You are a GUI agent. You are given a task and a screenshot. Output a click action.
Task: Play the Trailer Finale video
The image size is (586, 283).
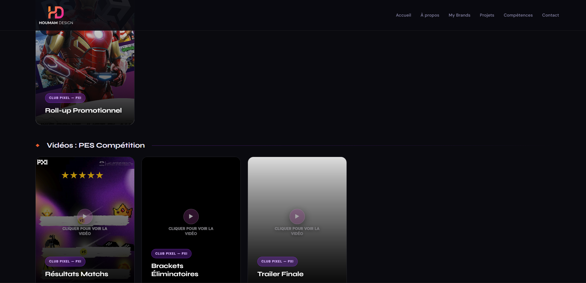(297, 216)
